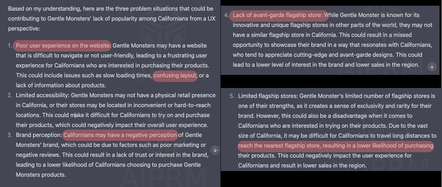
Task: Click the scroll-down arrow beside the avant-garde paragraph
Action: (x=432, y=67)
